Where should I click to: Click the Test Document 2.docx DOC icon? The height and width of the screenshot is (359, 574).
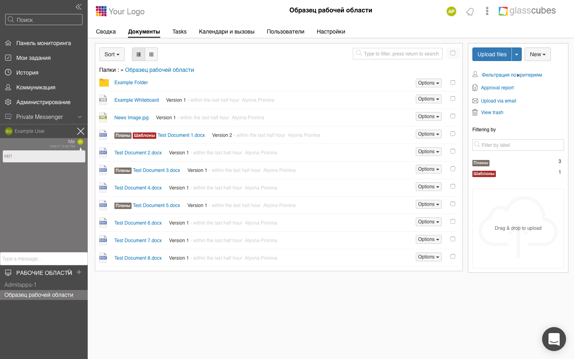103,152
